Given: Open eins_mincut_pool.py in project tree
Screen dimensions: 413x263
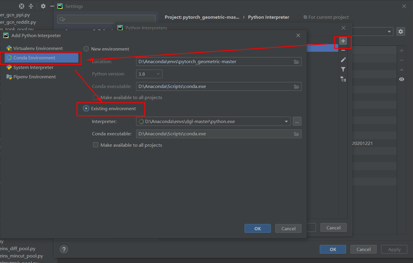Looking at the screenshot, I should [x=22, y=256].
